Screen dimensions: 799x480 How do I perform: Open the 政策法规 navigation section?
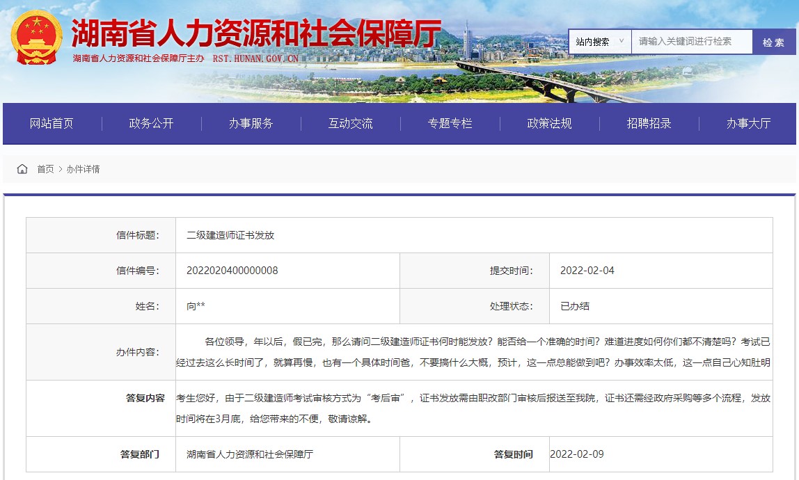549,123
